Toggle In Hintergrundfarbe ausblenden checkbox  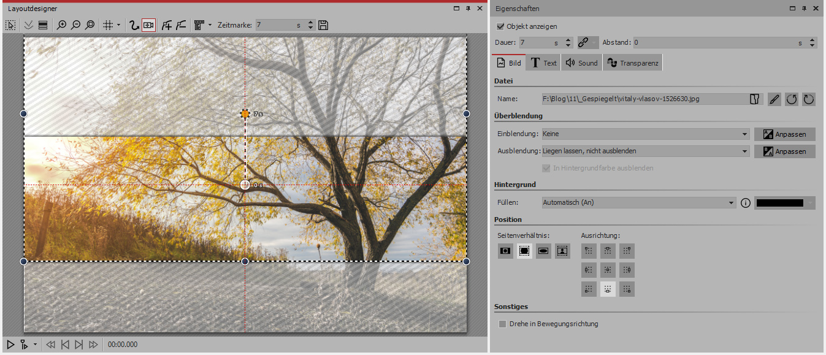click(547, 168)
